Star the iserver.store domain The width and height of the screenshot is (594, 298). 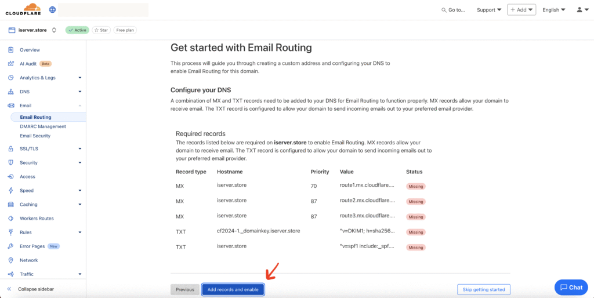[101, 30]
